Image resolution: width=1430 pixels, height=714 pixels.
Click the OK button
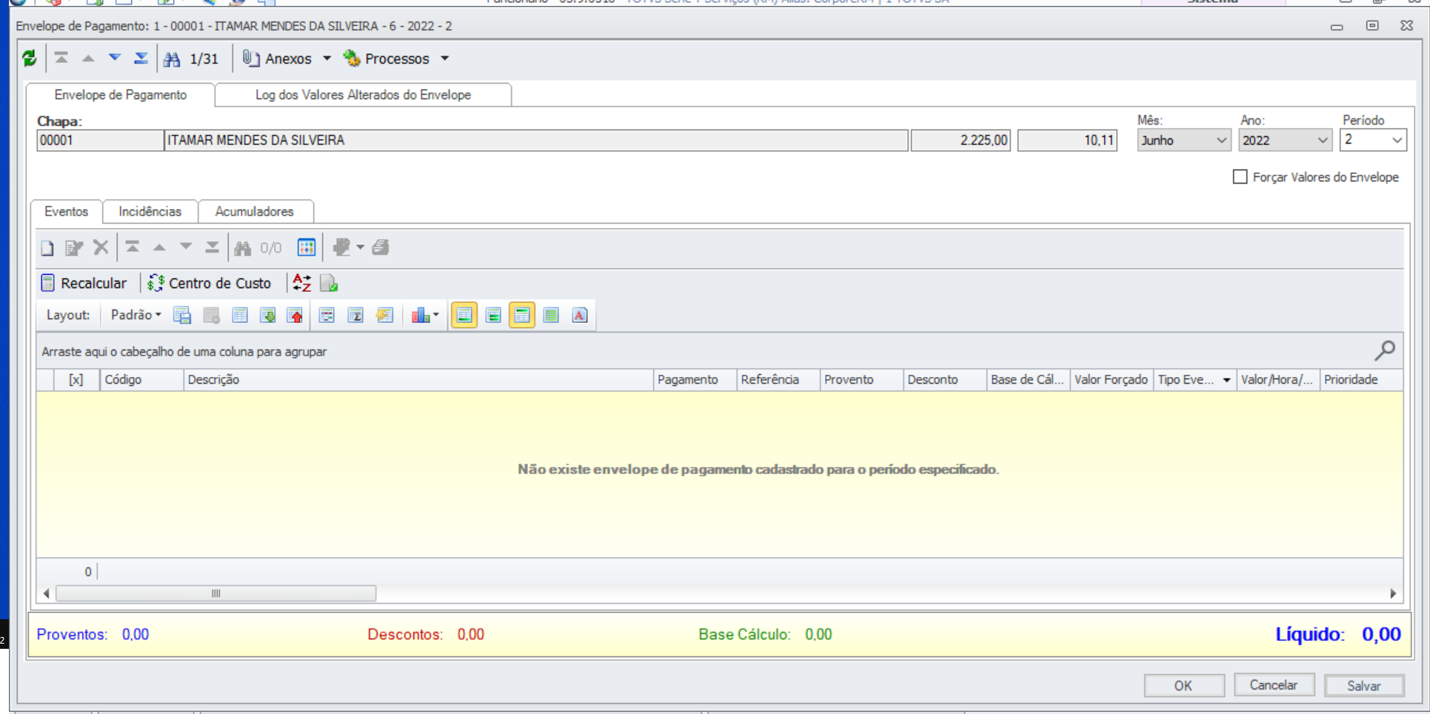point(1183,685)
